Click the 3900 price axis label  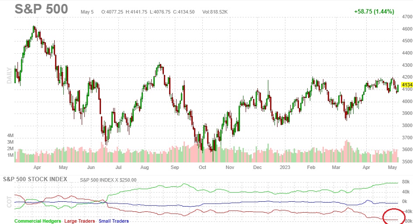[x=407, y=113]
